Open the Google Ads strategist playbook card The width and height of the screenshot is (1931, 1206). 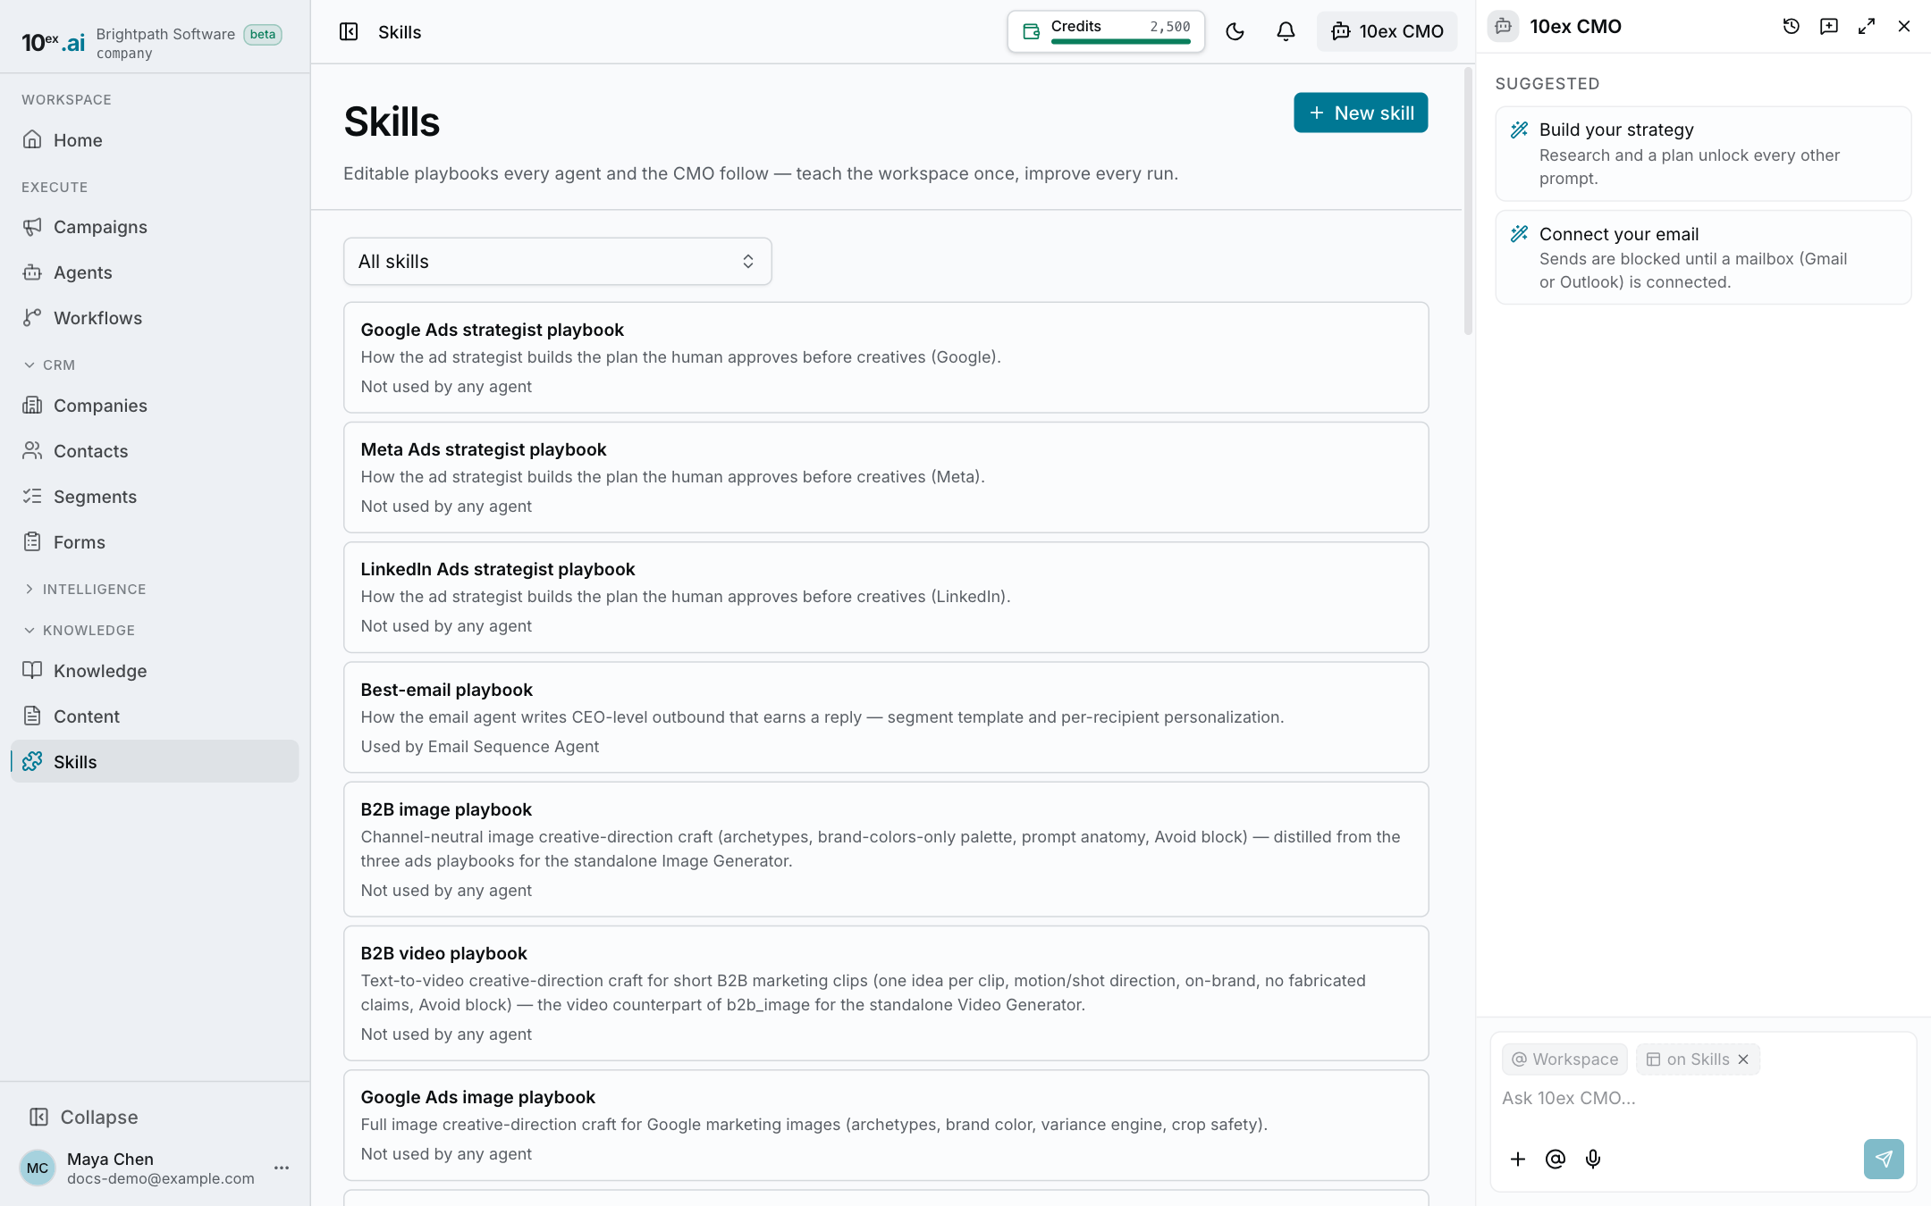coord(886,357)
